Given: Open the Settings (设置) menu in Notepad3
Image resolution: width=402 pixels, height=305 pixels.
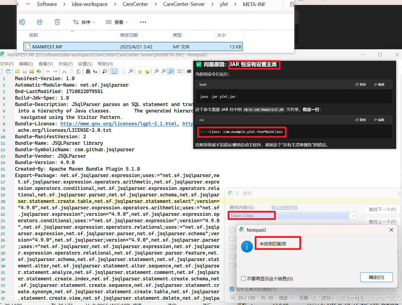Looking at the screenshot, I should click(85, 64).
